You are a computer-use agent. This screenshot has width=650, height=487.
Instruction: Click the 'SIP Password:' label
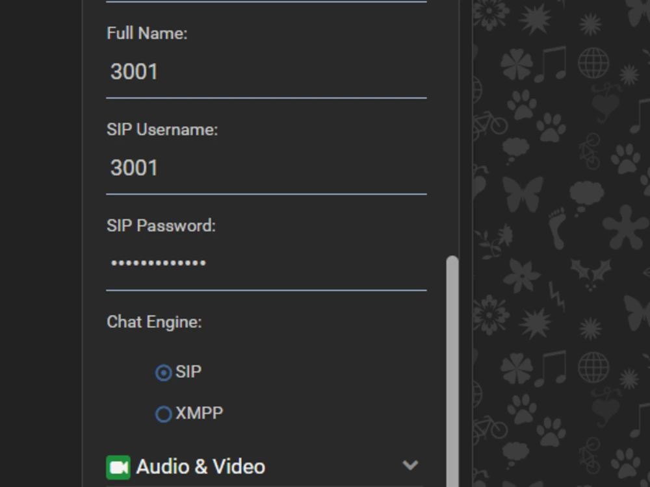tap(161, 226)
